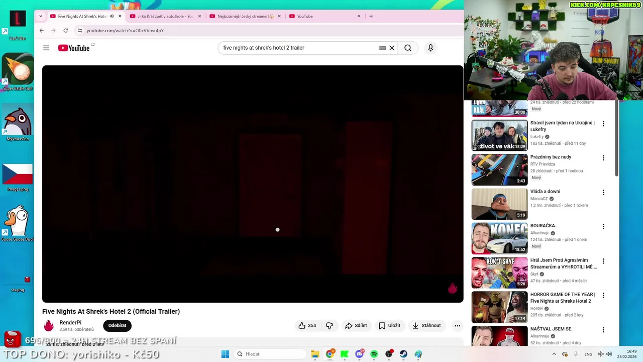Go back in the browser
Screen dimensions: 643x362
pyautogui.click(x=42, y=30)
